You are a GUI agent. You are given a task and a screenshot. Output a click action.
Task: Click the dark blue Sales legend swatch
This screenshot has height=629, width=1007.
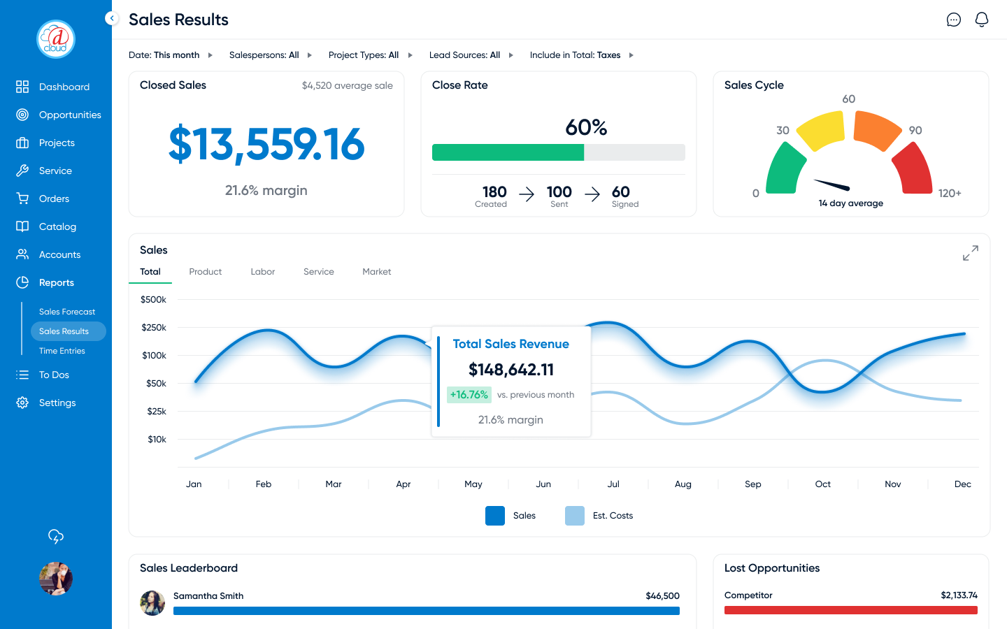[x=495, y=516]
